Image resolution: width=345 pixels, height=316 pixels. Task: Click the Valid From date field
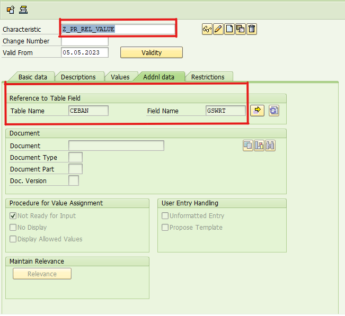coord(85,52)
